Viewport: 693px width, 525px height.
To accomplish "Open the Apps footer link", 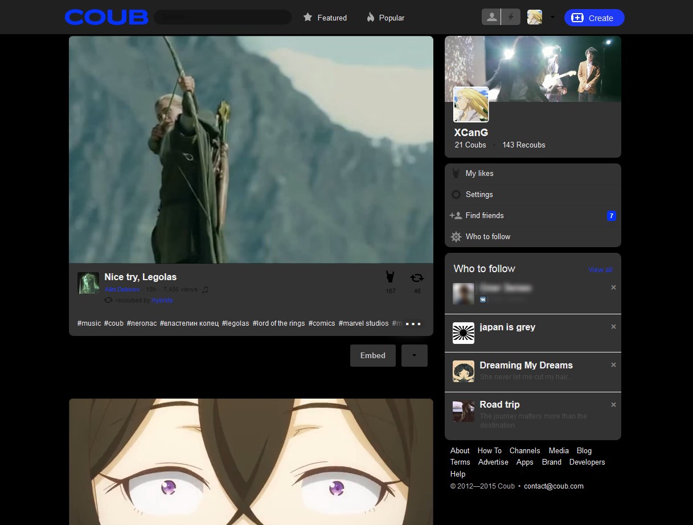I will pos(525,462).
